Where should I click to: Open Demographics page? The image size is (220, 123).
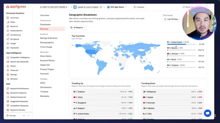47,42
